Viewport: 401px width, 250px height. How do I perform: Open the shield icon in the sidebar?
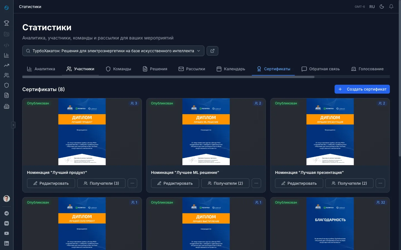tap(6, 85)
